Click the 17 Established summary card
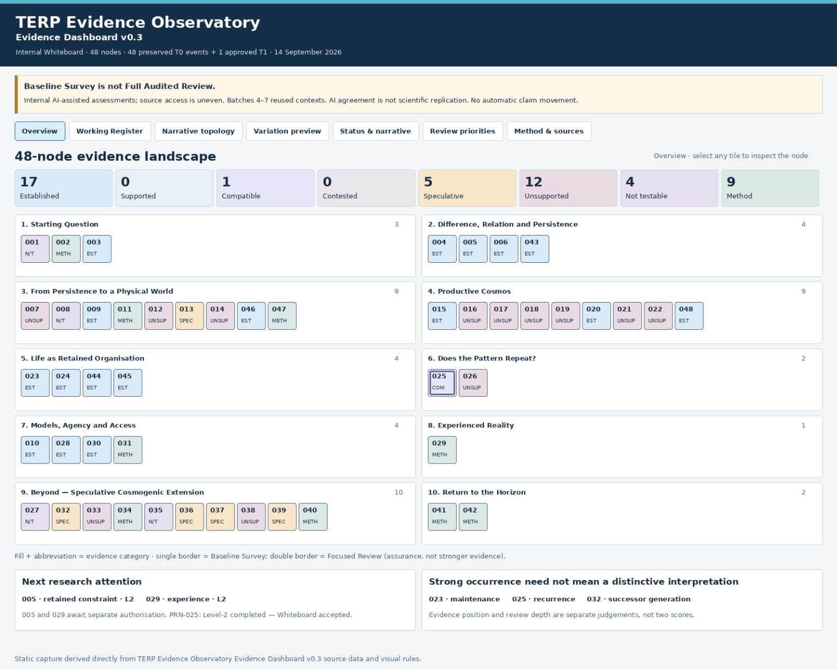The image size is (837, 670). point(63,188)
